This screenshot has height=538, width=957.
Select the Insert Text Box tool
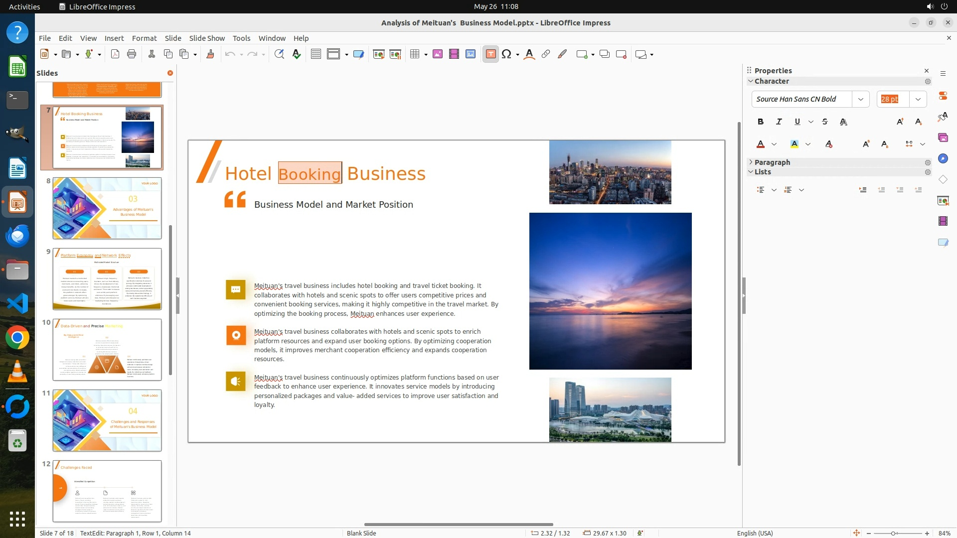pyautogui.click(x=490, y=54)
